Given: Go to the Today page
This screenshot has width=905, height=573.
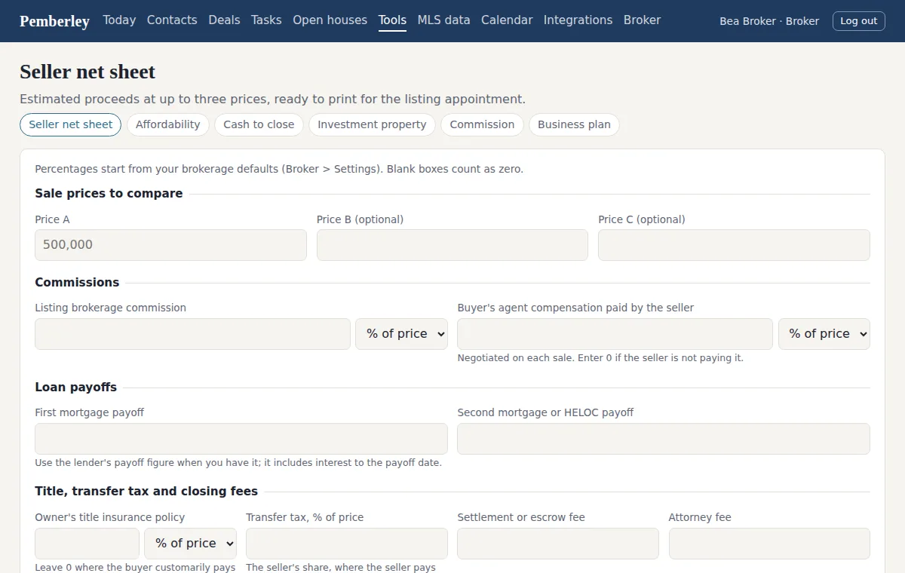Looking at the screenshot, I should (x=119, y=20).
